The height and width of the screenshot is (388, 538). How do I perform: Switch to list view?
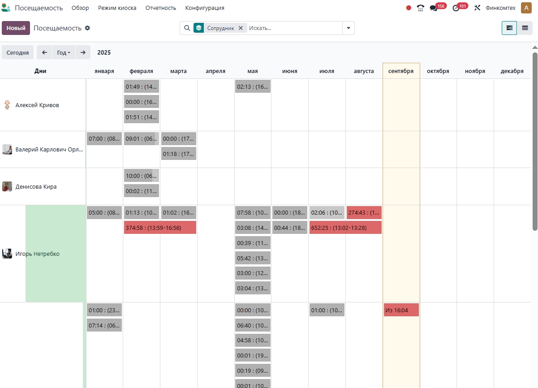pos(525,28)
